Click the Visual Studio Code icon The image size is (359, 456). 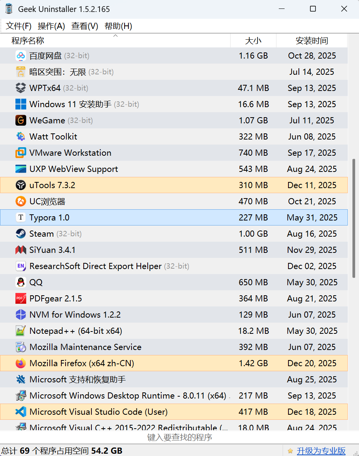pyautogui.click(x=21, y=412)
